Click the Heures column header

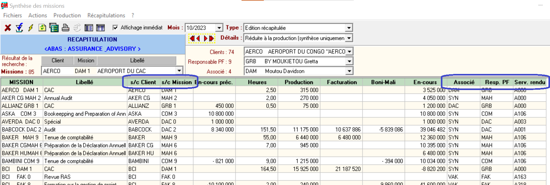tap(257, 82)
